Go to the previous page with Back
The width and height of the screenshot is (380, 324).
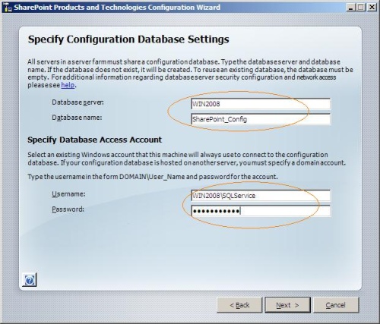click(x=239, y=305)
